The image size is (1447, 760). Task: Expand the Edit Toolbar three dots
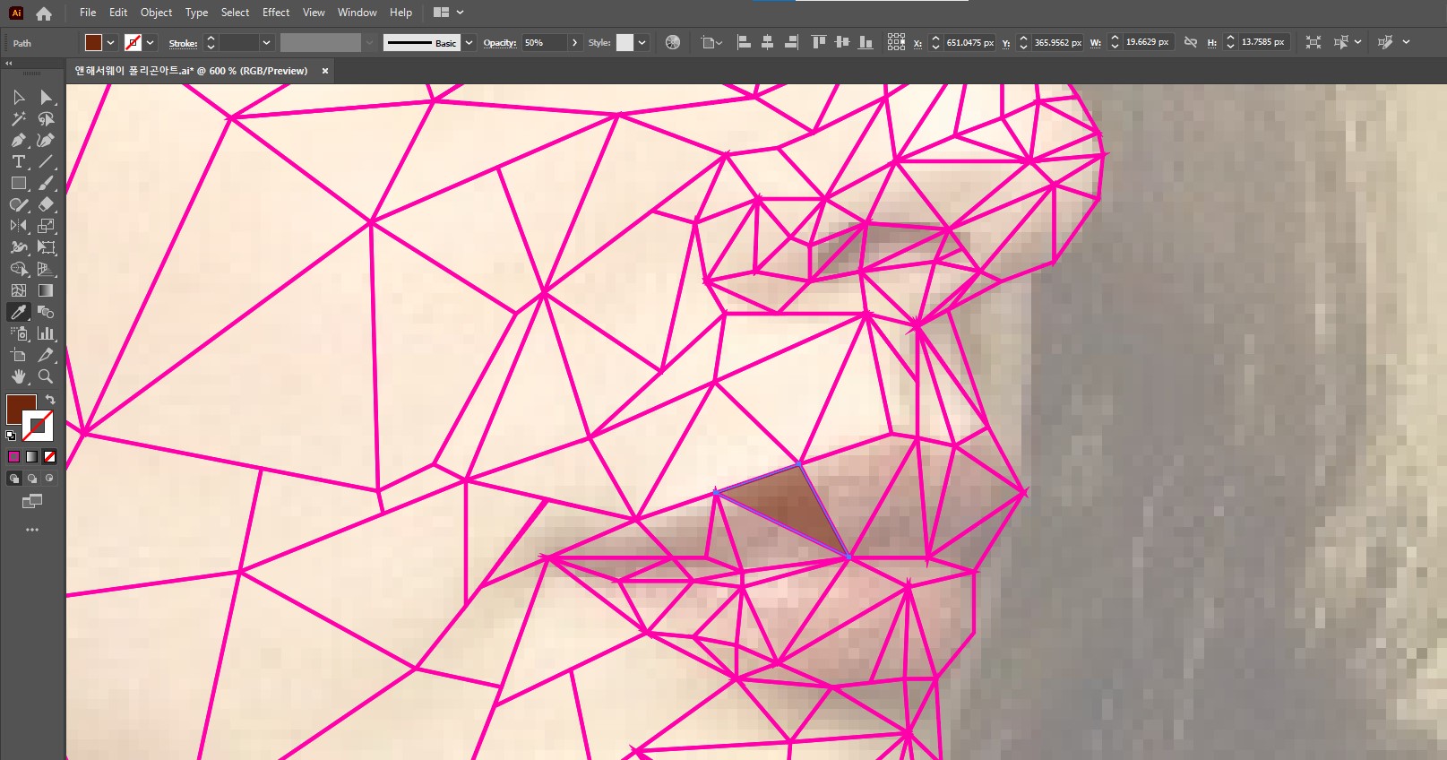coord(32,530)
